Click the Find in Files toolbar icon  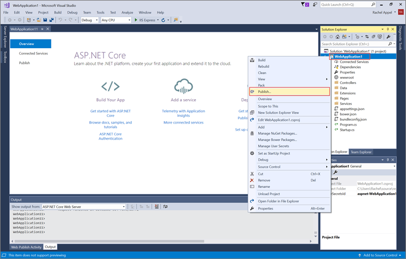point(176,20)
